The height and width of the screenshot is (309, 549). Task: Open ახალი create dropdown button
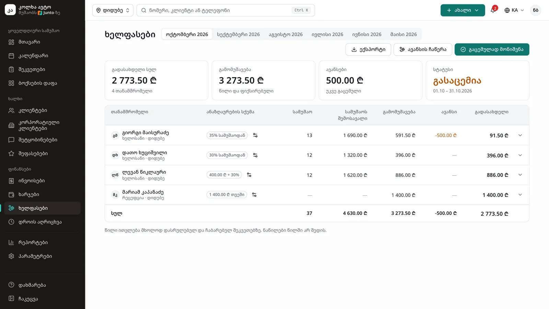(x=463, y=10)
